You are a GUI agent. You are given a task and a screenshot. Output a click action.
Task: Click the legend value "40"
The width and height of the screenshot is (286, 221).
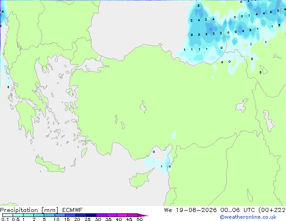pyautogui.click(x=119, y=219)
